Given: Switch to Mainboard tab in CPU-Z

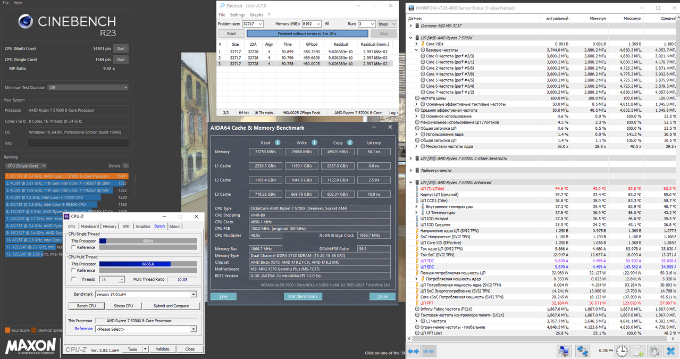Looking at the screenshot, I should pos(90,227).
